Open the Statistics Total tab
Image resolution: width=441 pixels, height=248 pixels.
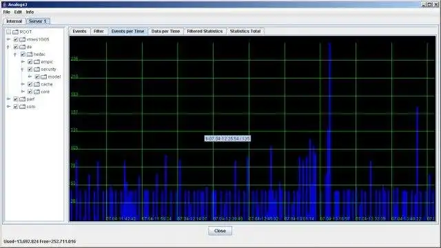[x=245, y=31]
